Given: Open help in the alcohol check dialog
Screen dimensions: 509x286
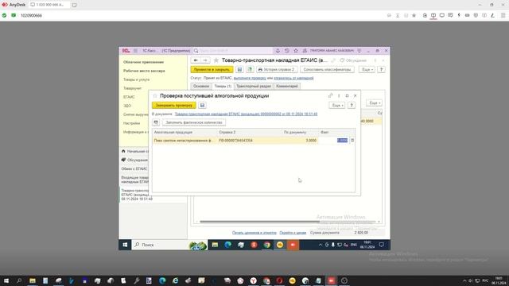Looking at the screenshot, I should tap(352, 106).
